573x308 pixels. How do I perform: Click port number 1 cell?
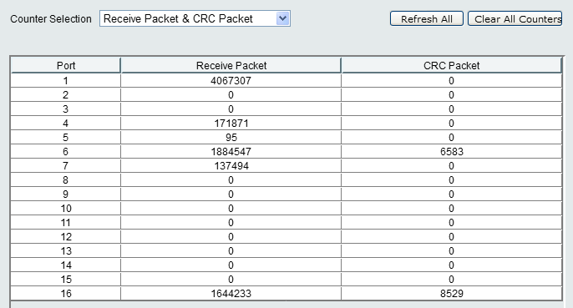pos(66,81)
